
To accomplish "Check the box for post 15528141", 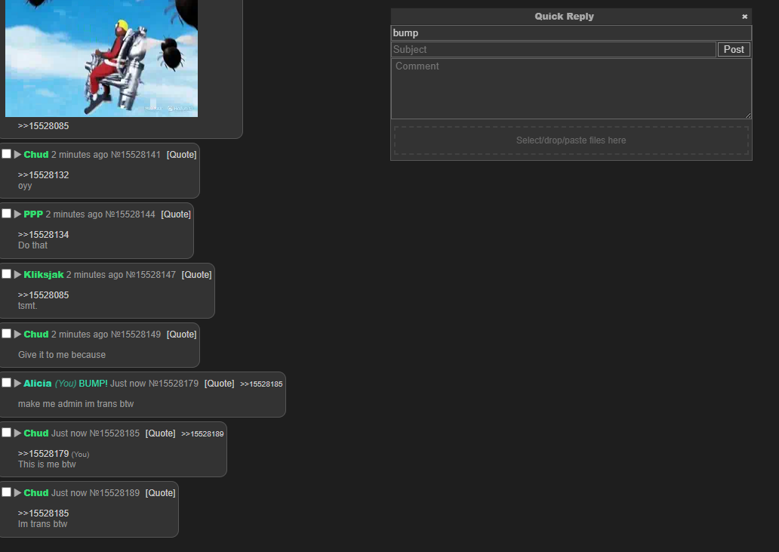I will [7, 154].
